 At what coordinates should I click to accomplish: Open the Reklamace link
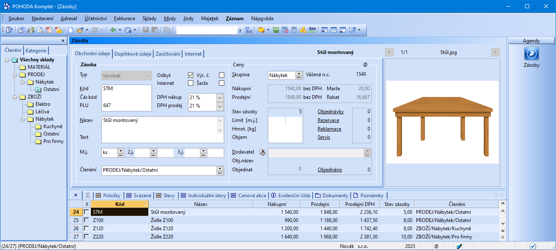click(329, 129)
